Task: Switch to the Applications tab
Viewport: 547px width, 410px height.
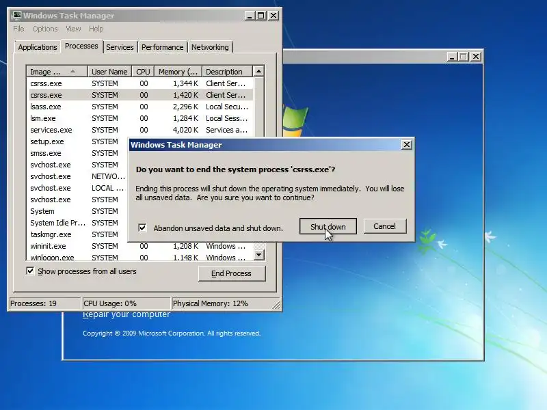Action: coord(38,47)
